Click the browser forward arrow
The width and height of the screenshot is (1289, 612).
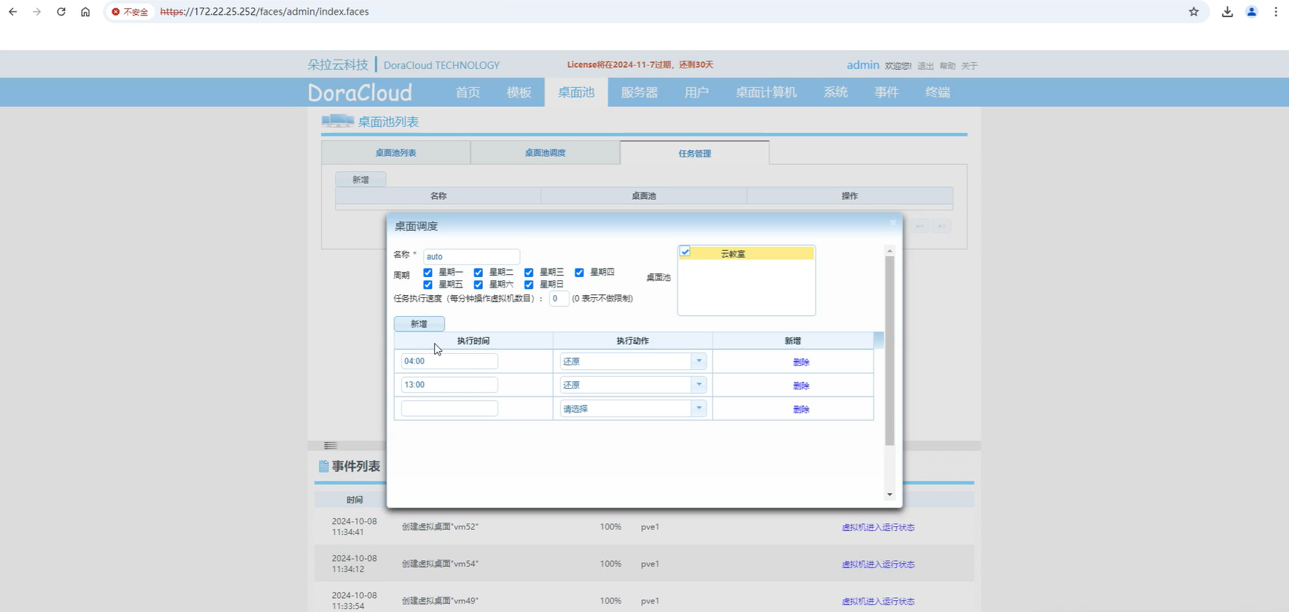(x=37, y=12)
